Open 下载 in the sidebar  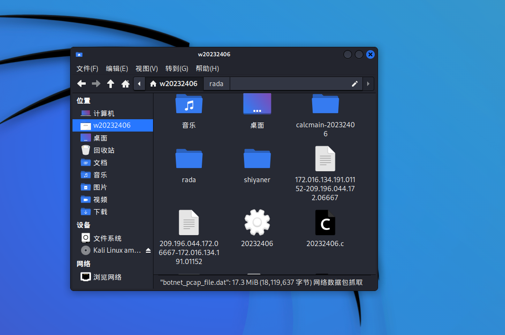pyautogui.click(x=113, y=212)
